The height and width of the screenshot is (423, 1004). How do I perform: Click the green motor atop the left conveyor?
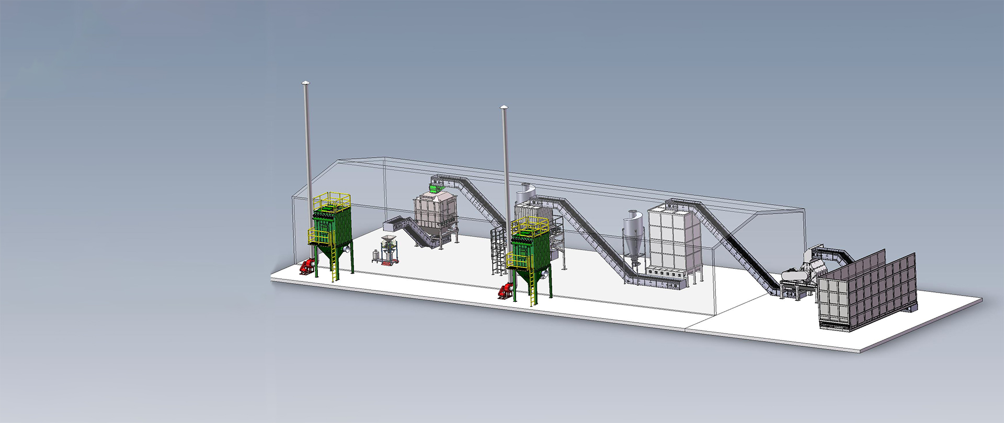click(x=434, y=185)
